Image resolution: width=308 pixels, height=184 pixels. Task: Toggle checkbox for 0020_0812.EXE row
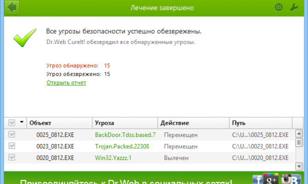tap(12, 157)
